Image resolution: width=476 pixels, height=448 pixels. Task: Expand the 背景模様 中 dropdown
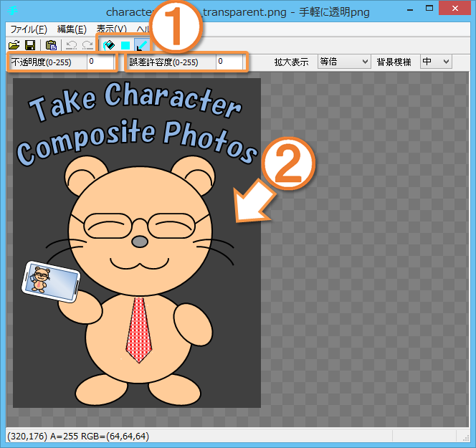[436, 62]
